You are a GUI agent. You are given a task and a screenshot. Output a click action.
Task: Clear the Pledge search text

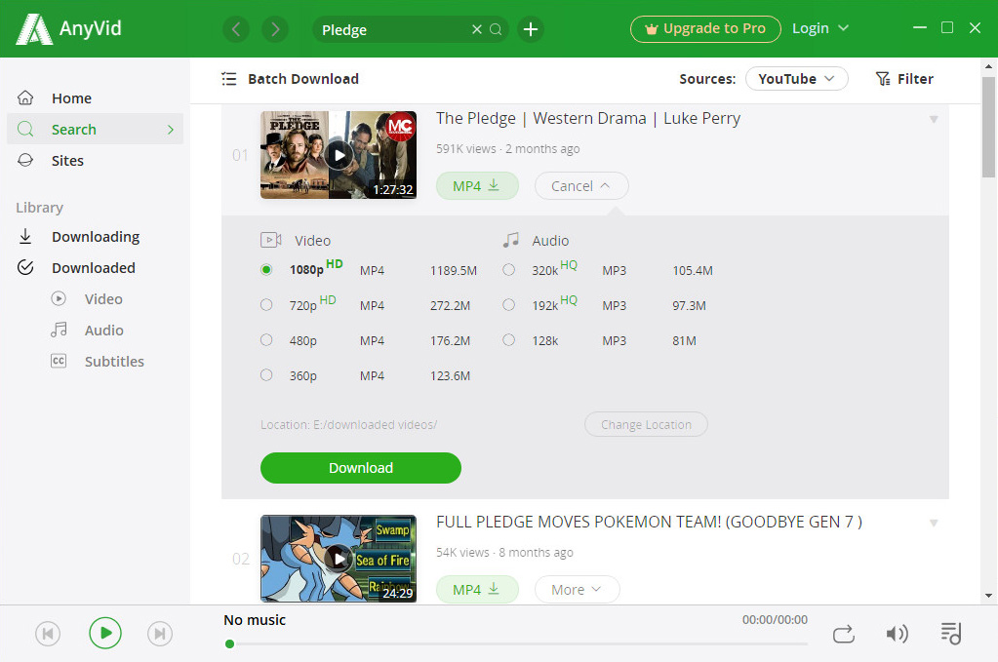click(477, 29)
